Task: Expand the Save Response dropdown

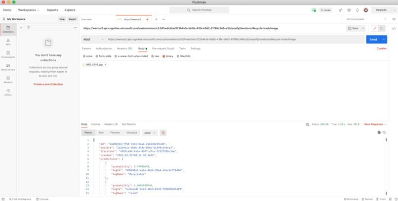Action: click(x=385, y=124)
